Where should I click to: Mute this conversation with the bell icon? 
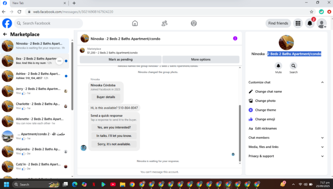tap(278, 66)
